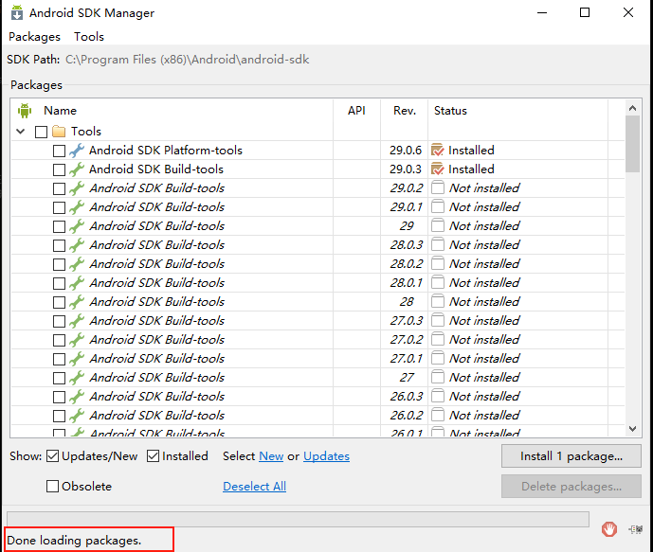
Task: Click the Android robot icon in header
Action: [x=25, y=111]
